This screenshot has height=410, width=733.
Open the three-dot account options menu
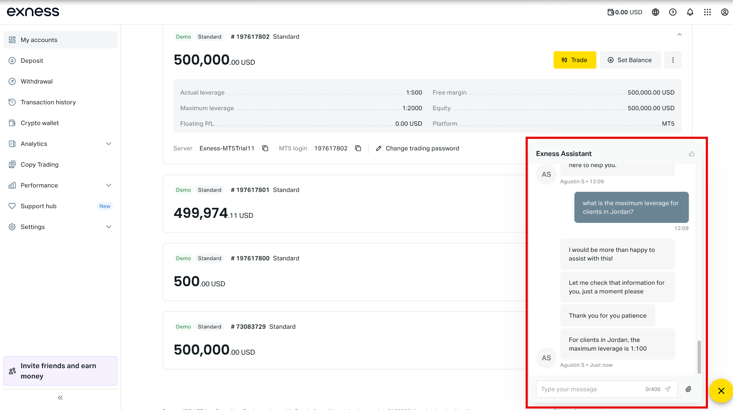[x=673, y=60]
